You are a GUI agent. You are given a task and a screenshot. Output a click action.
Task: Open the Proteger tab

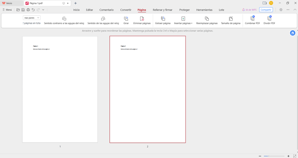pos(184,10)
